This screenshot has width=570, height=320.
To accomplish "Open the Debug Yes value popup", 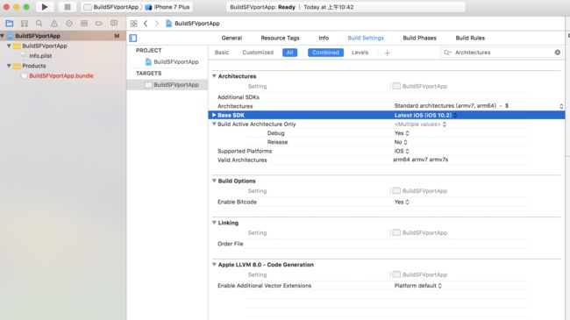I will point(402,133).
